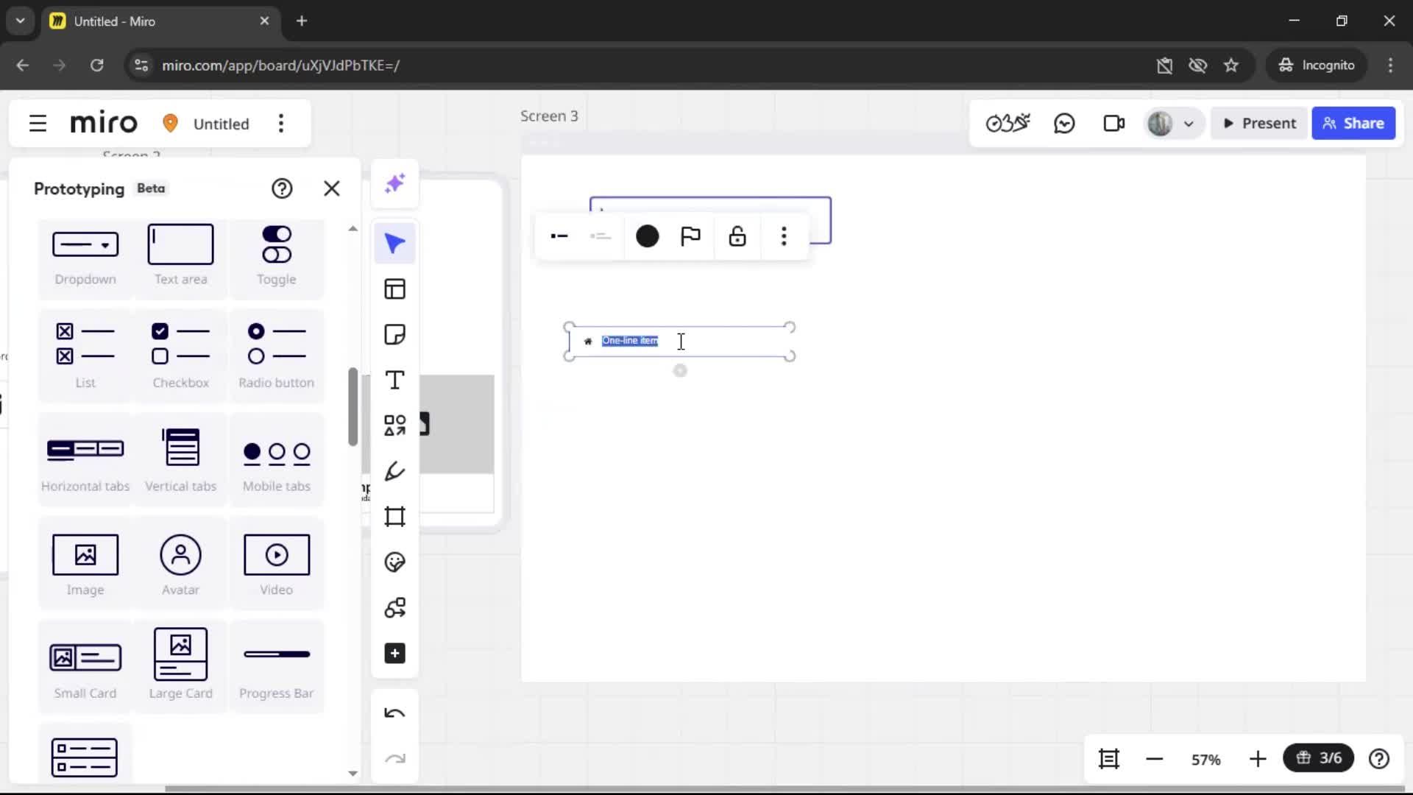
Task: Click the blue Share button
Action: coord(1353,123)
